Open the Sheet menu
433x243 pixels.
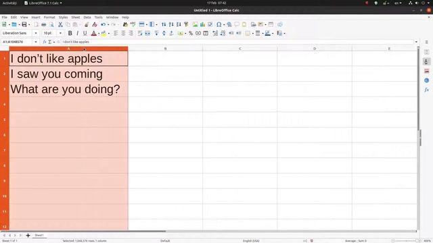point(75,17)
